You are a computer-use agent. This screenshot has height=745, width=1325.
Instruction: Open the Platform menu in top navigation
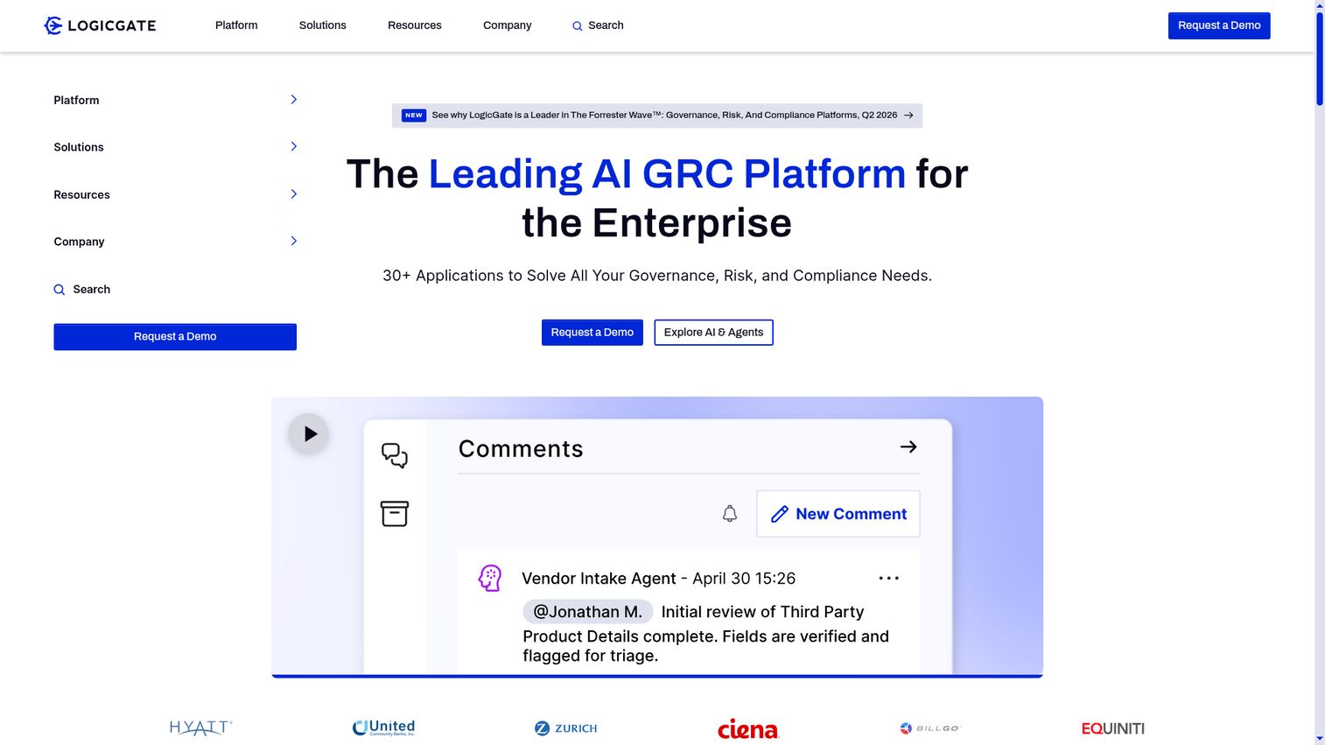coord(236,25)
